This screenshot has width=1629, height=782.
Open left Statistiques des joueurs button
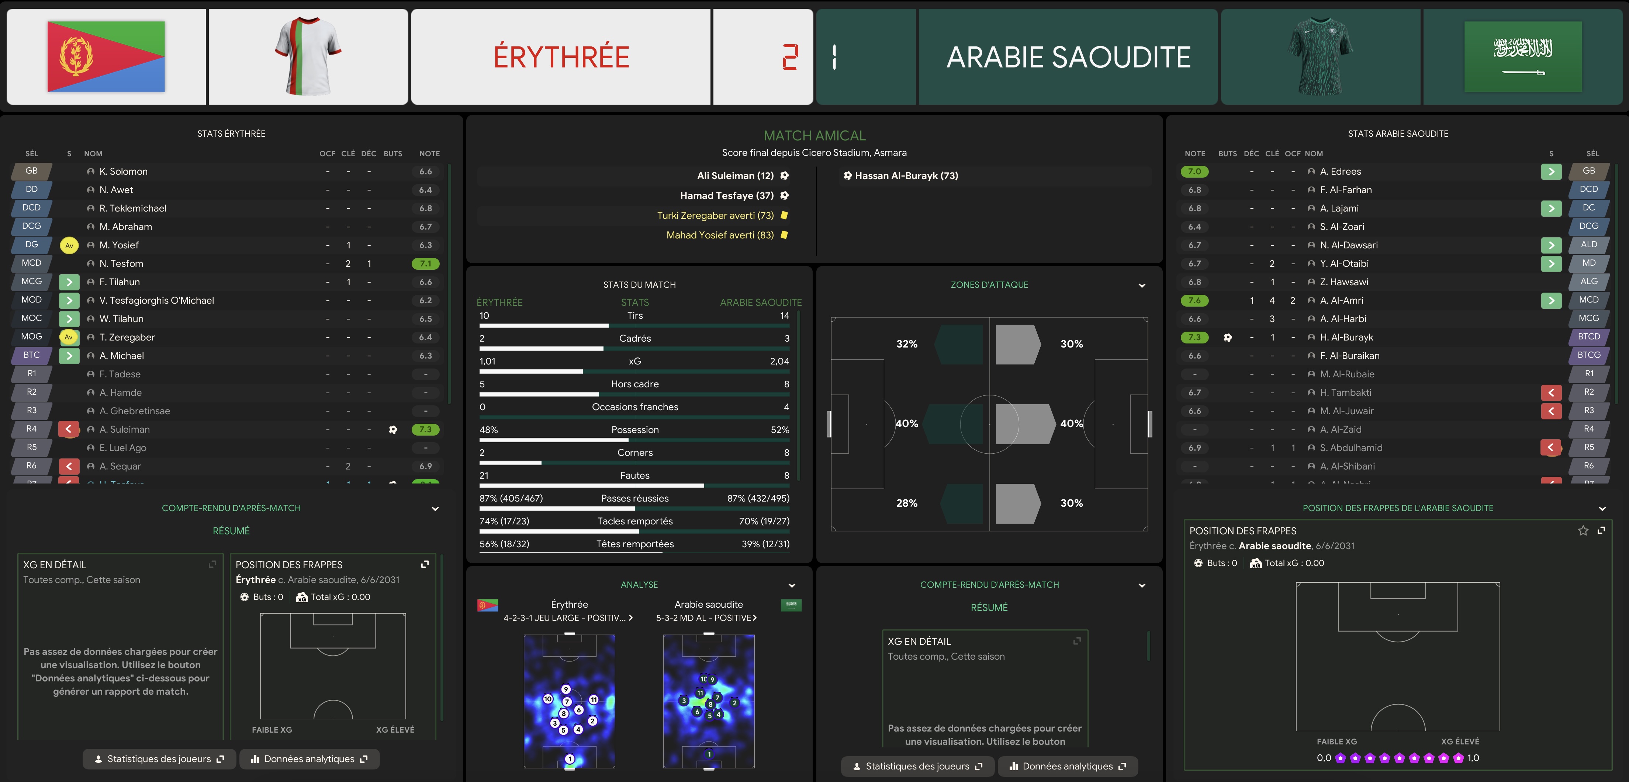coord(159,759)
